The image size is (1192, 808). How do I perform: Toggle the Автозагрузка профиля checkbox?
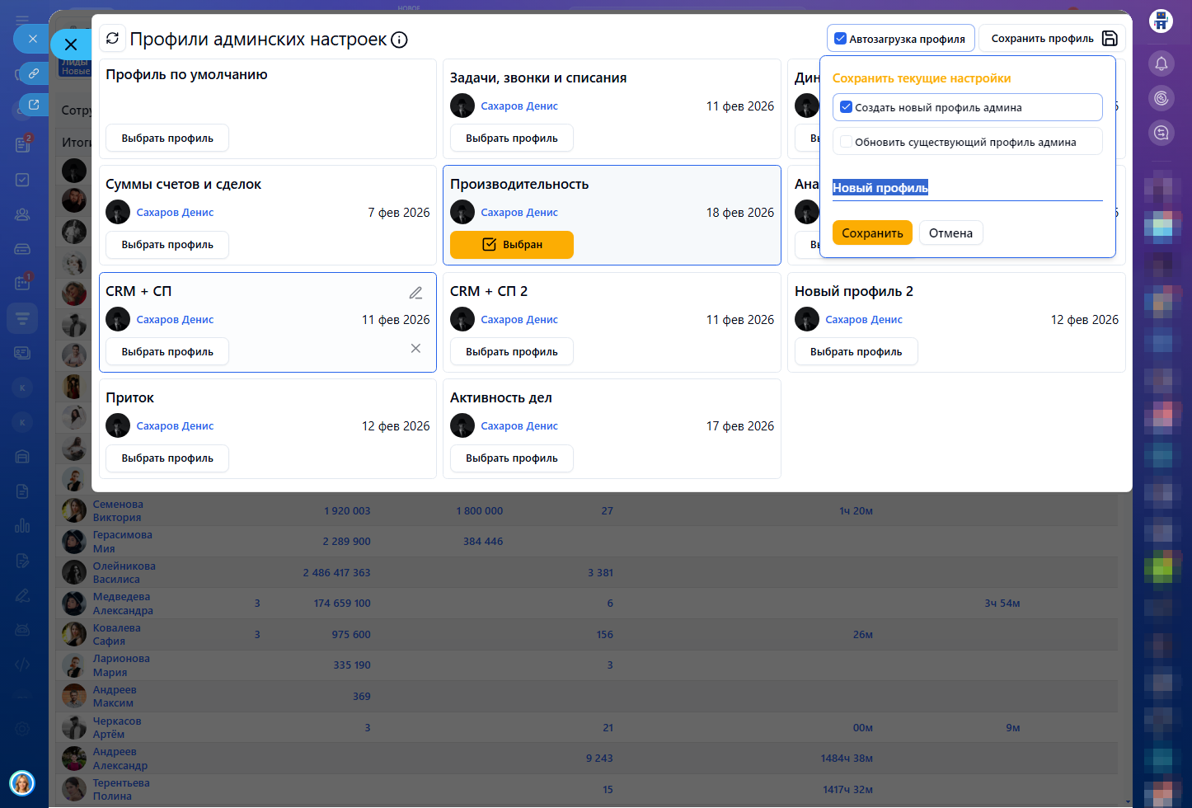pyautogui.click(x=841, y=39)
